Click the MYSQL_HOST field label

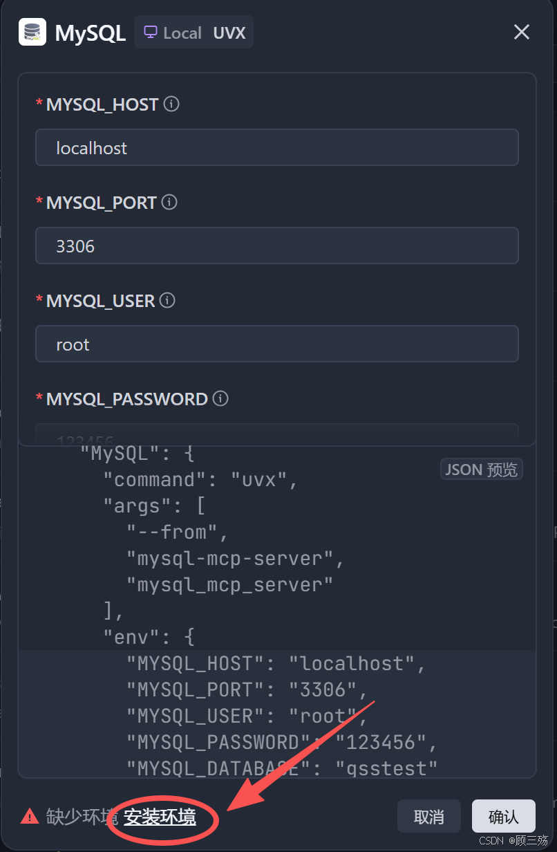[102, 104]
